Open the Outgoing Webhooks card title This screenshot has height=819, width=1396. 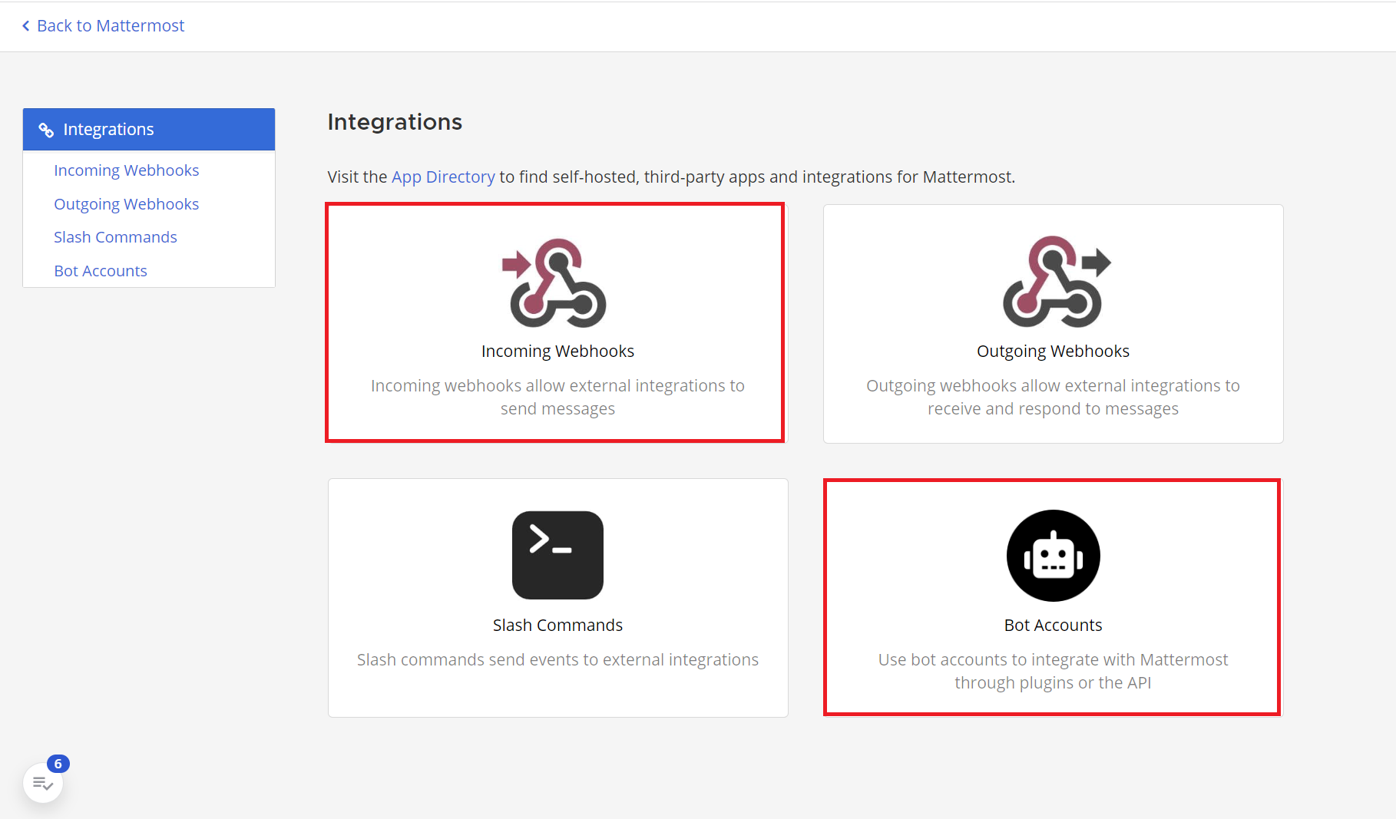pyautogui.click(x=1053, y=351)
